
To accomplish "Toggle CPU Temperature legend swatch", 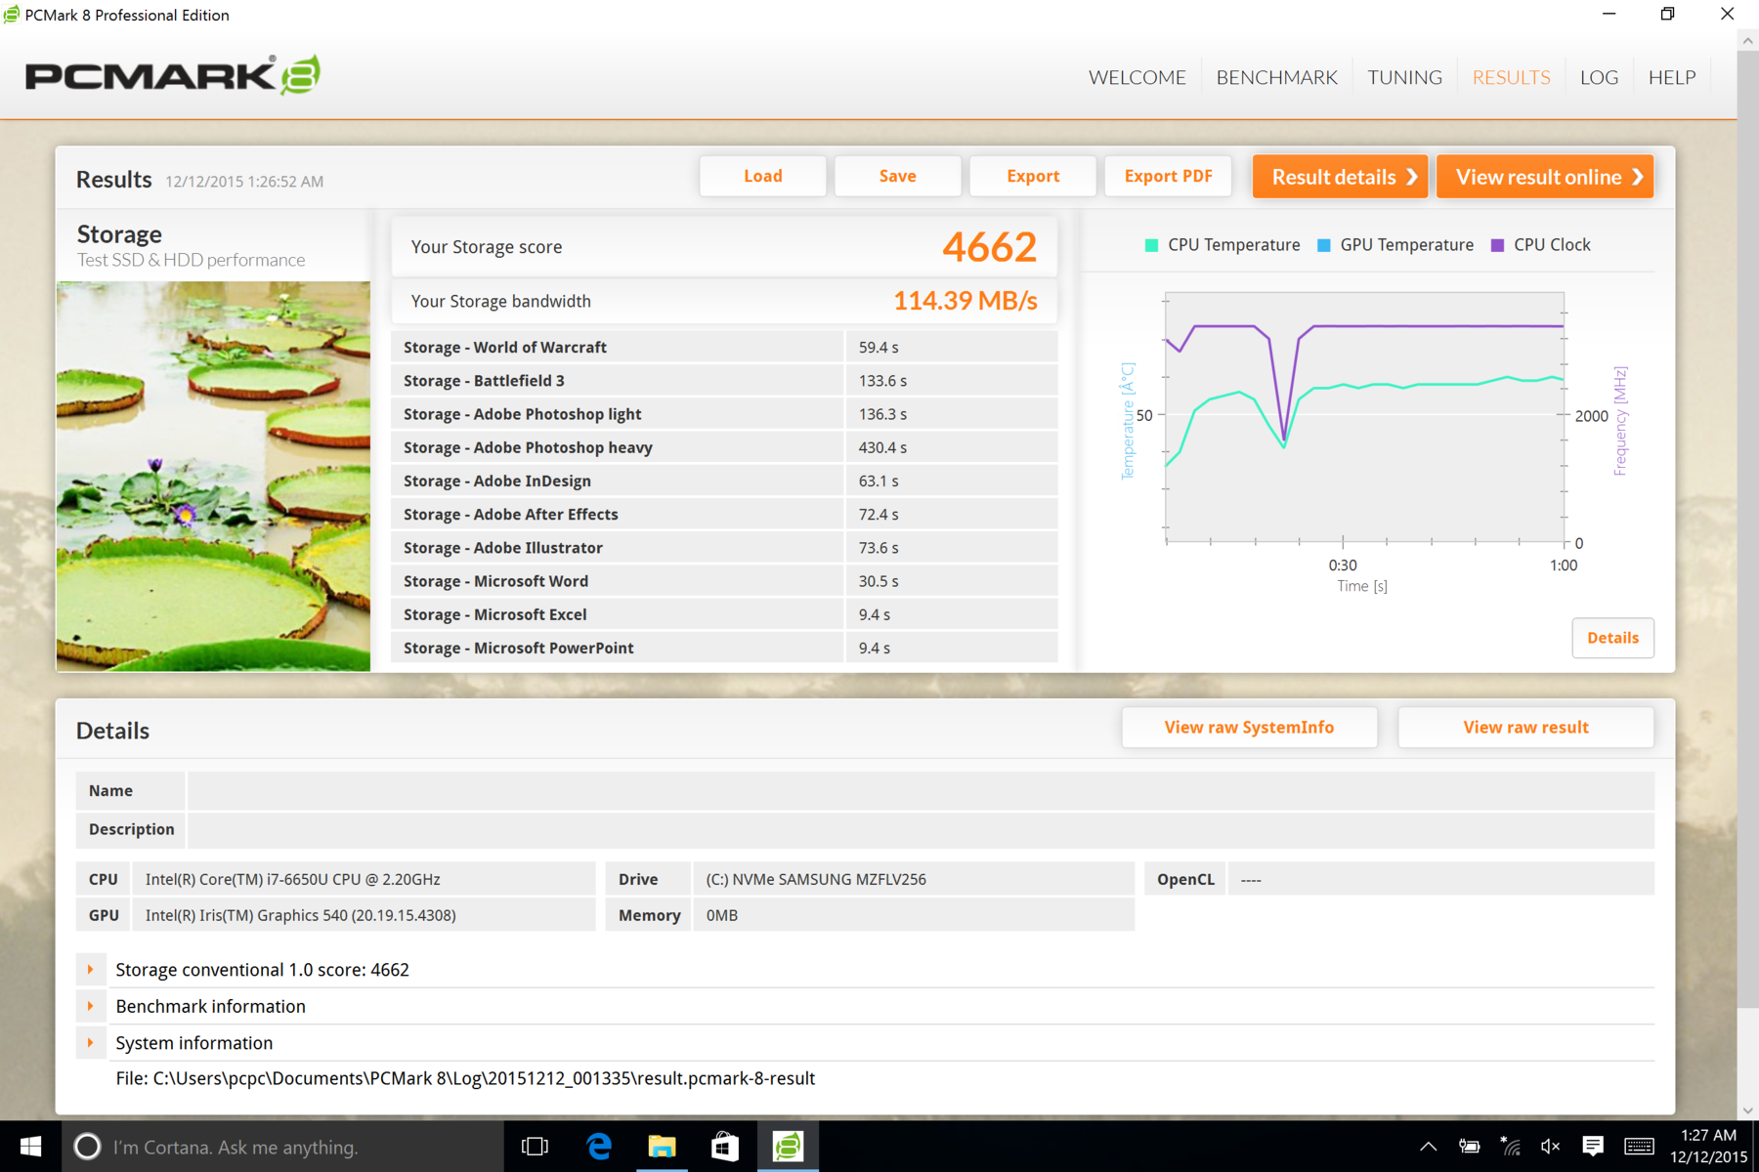I will tap(1151, 245).
